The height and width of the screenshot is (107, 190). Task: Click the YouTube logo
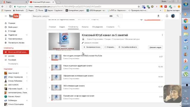coord(14,16)
